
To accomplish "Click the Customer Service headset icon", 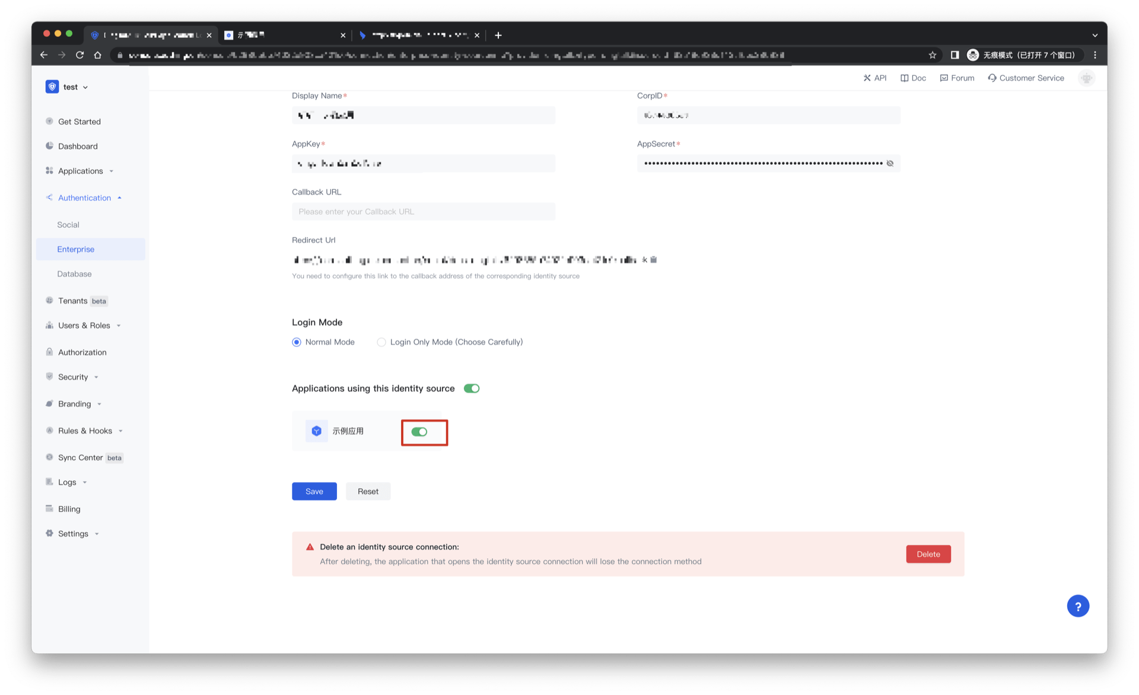I will [x=992, y=78].
